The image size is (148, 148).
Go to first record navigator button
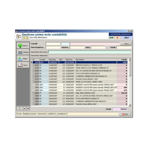(x=18, y=108)
